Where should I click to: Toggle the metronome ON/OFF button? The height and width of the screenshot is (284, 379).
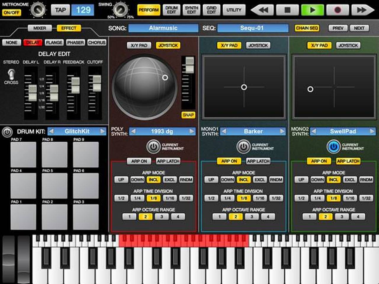click(x=12, y=13)
